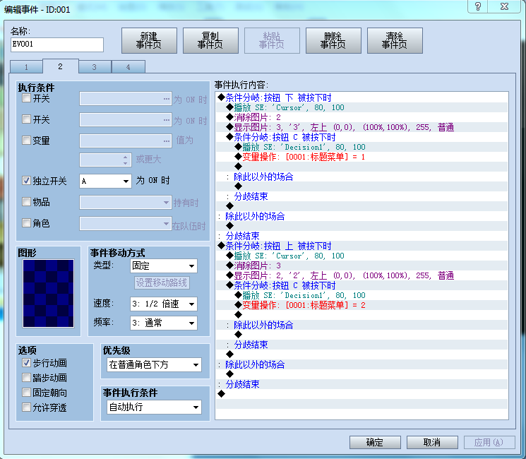Viewport: 526px width, 459px height.
Task: Click the 新建事件页 button
Action: click(x=149, y=40)
